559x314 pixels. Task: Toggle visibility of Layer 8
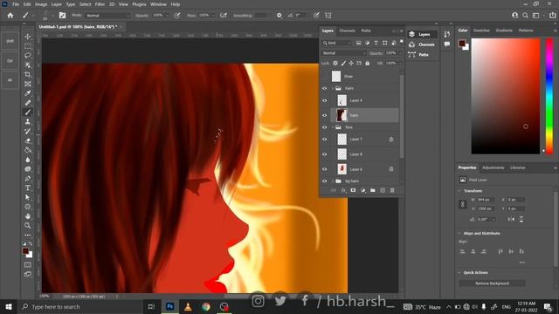tap(324, 154)
